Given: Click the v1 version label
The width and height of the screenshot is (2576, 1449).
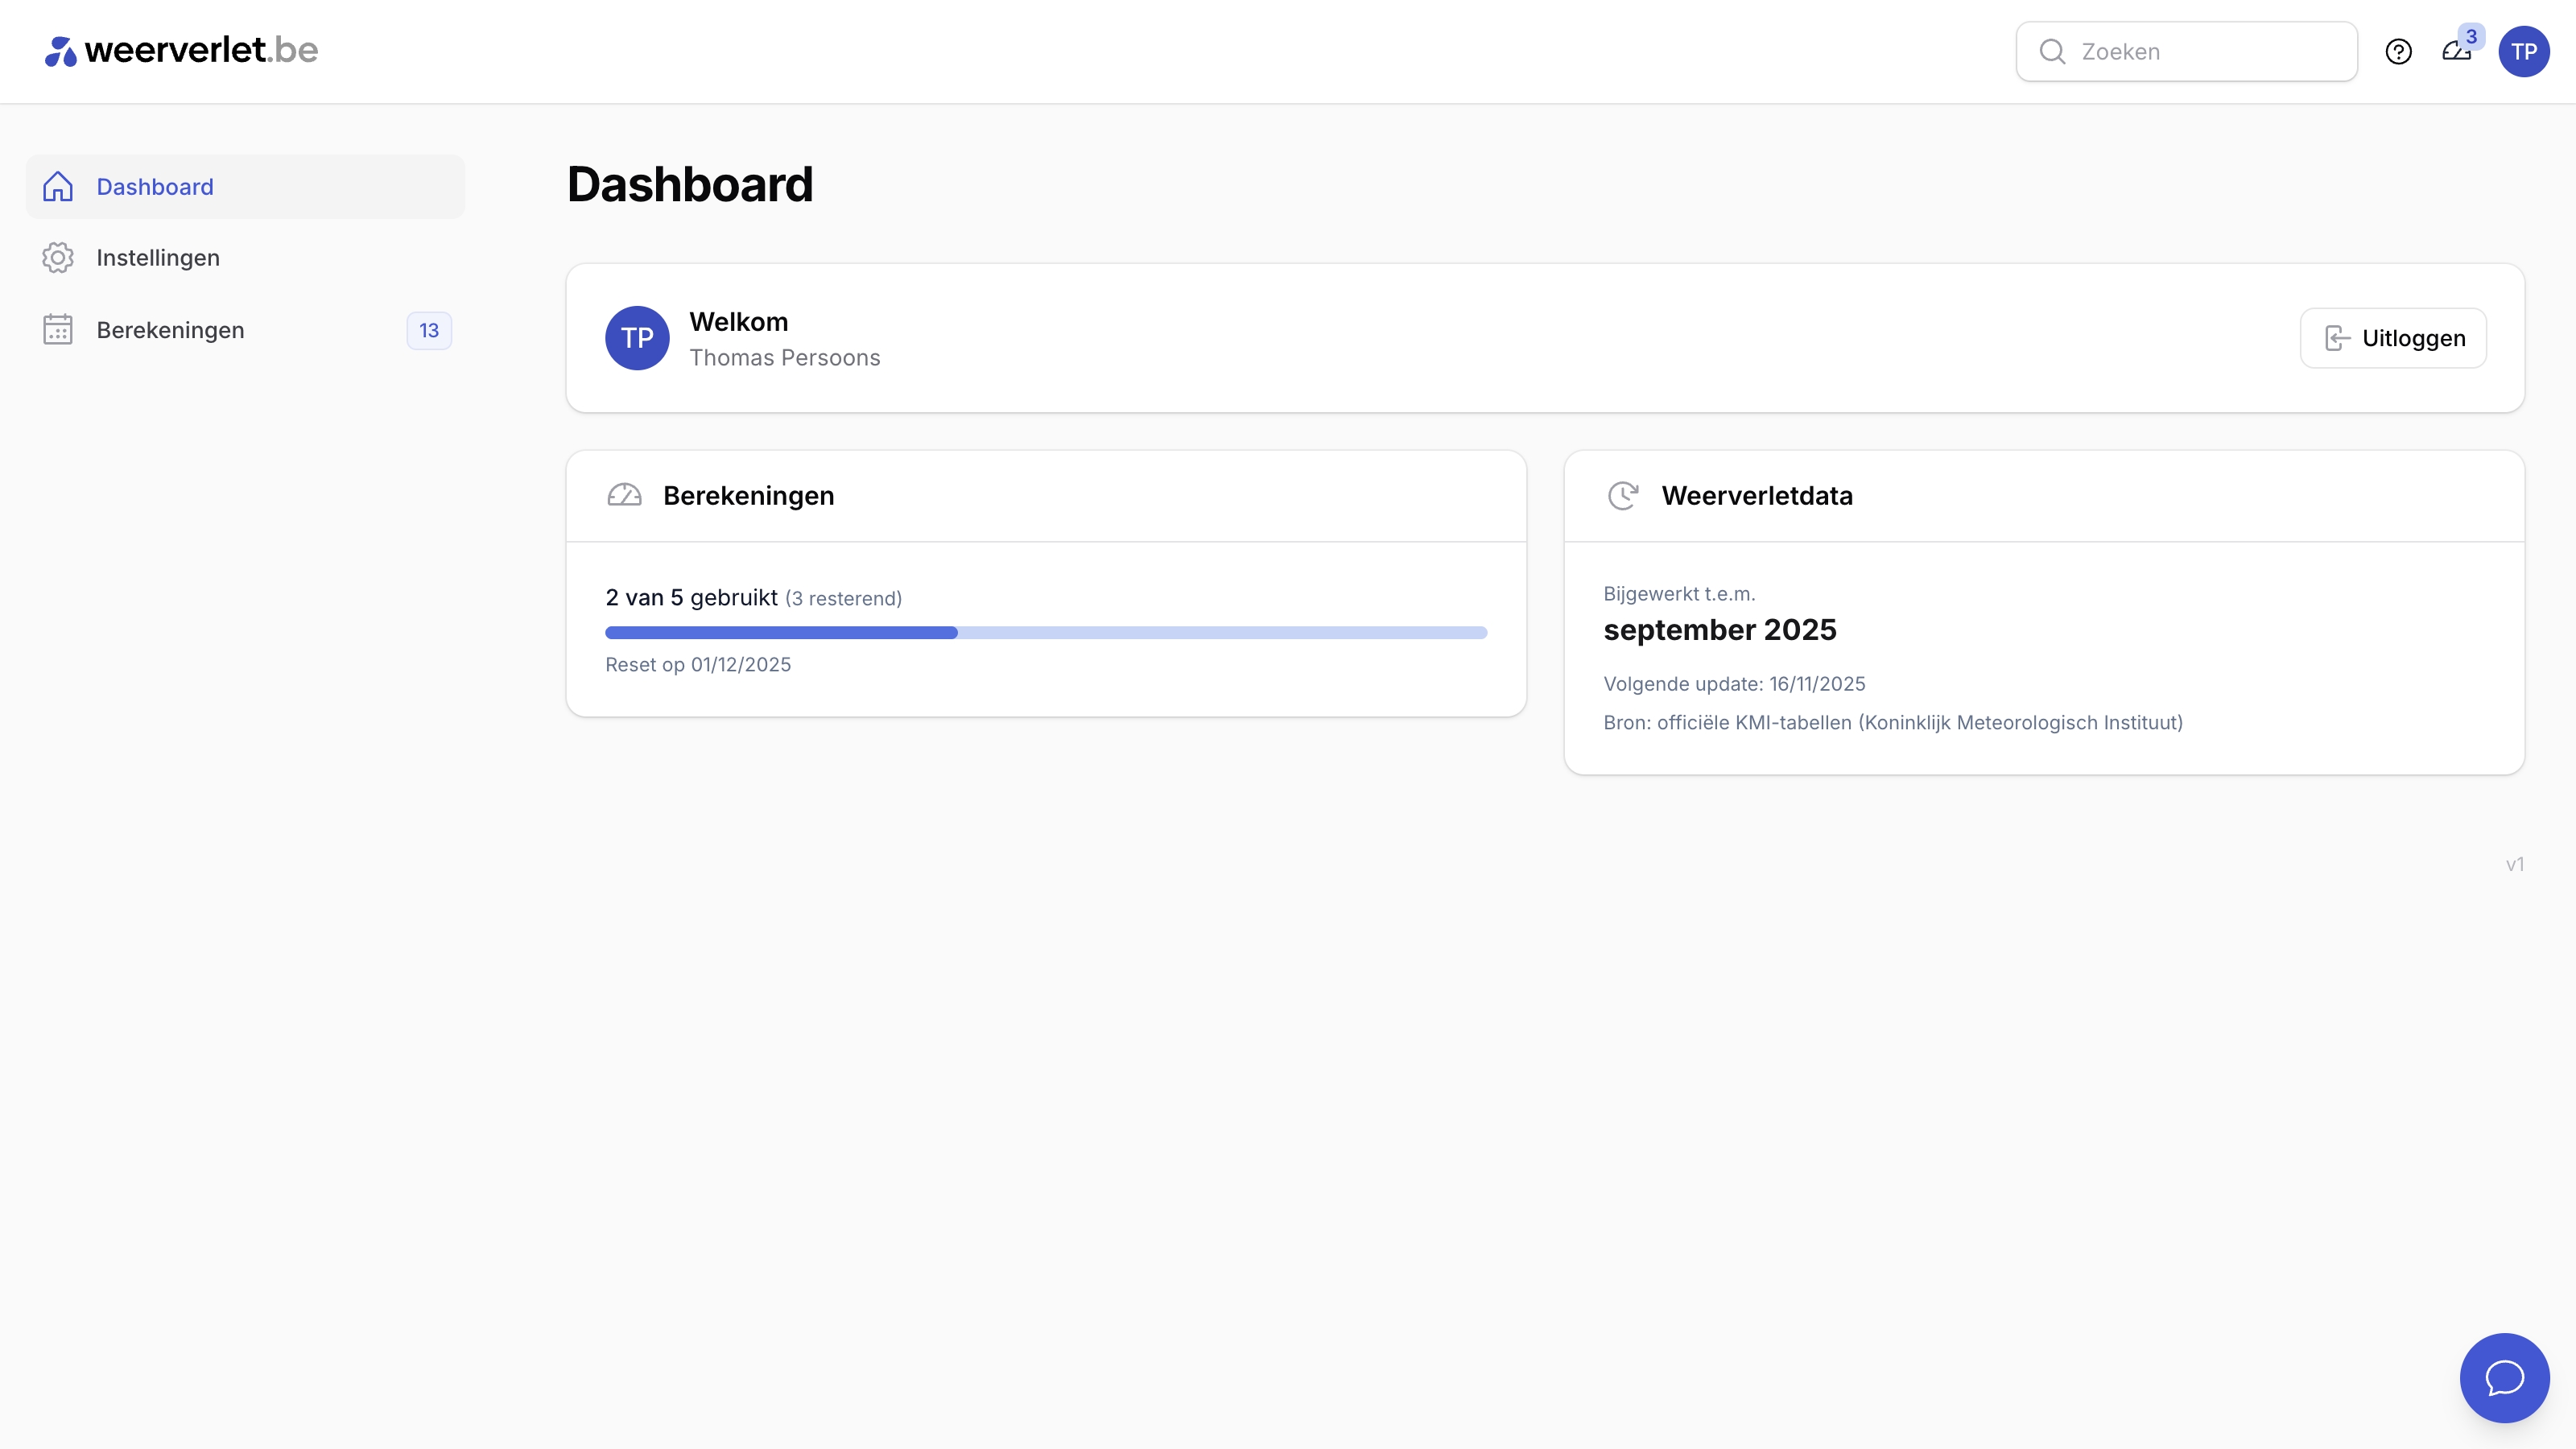Looking at the screenshot, I should tap(2515, 865).
